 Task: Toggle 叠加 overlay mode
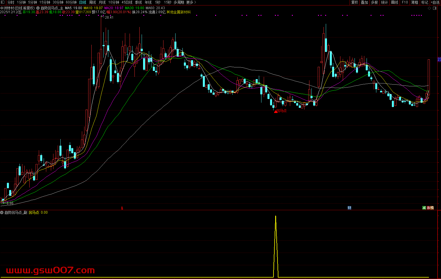click(365, 2)
